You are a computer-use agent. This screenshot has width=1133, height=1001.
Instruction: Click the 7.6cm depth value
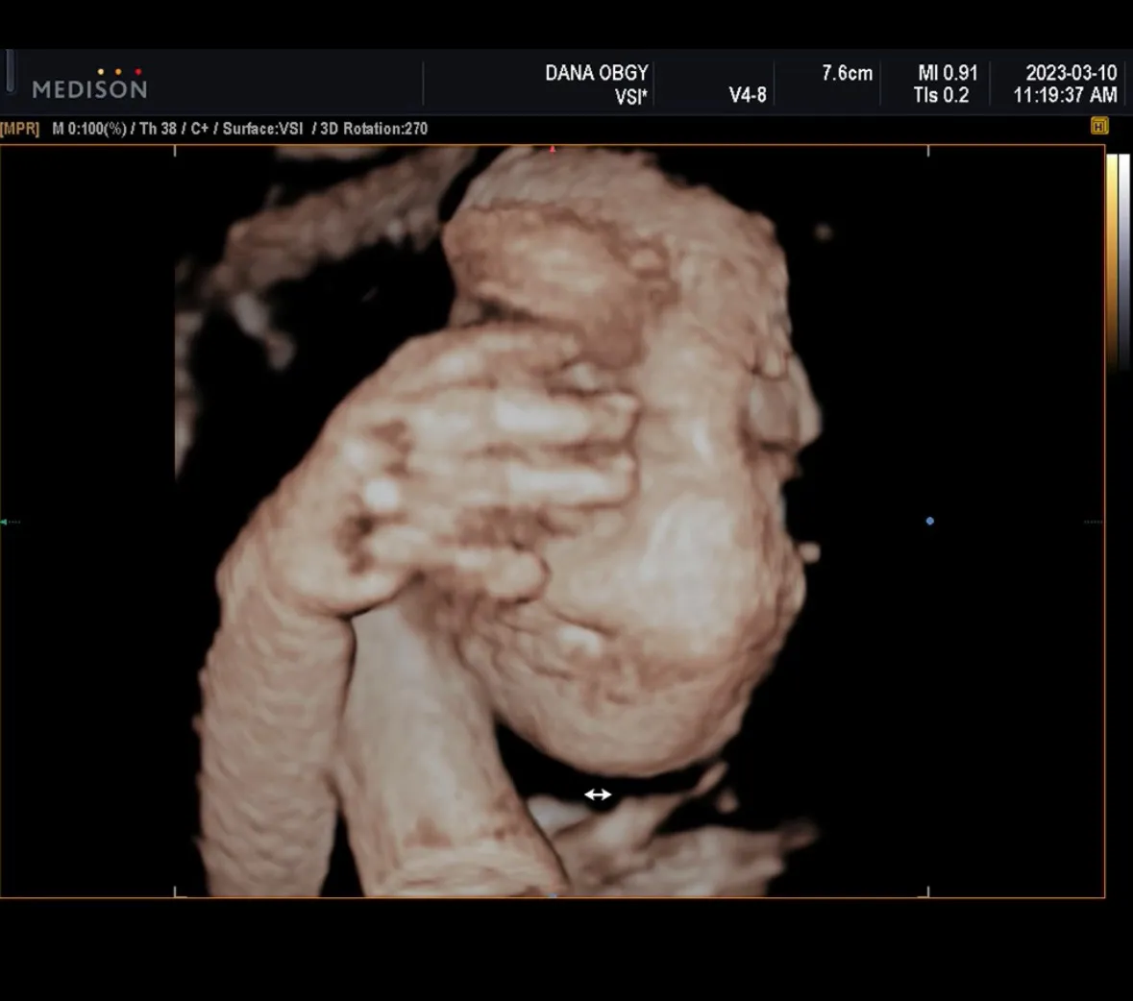(x=847, y=73)
